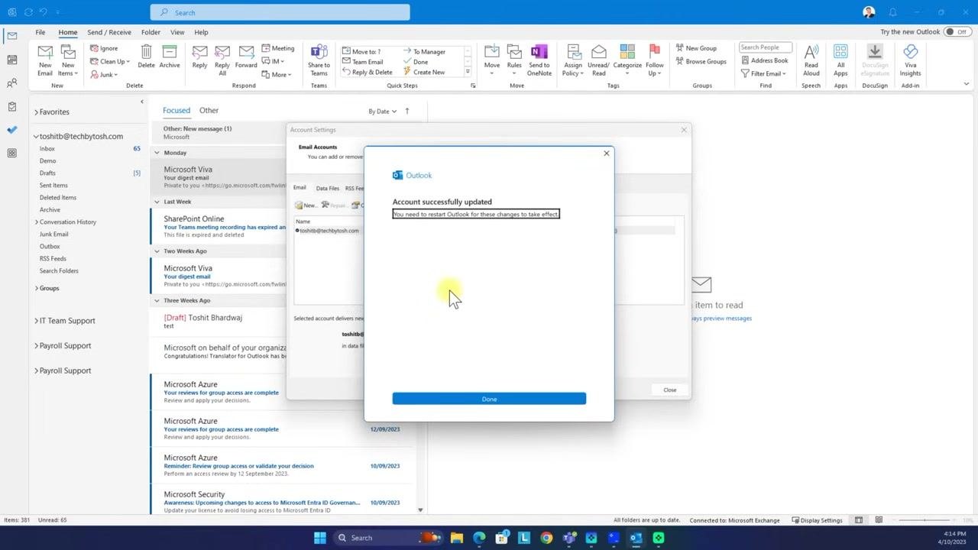
Task: Click the Archive ribbon icon
Action: (x=170, y=57)
